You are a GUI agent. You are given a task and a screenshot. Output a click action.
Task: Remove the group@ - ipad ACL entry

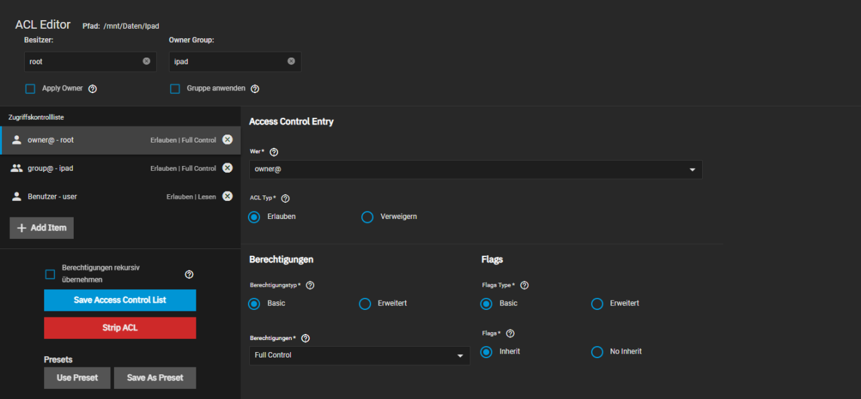(227, 168)
